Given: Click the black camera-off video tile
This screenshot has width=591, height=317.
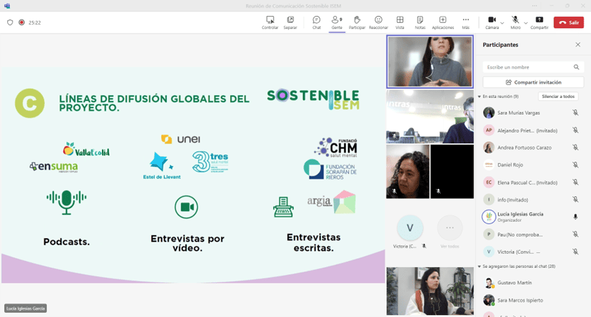Looking at the screenshot, I should [x=452, y=172].
